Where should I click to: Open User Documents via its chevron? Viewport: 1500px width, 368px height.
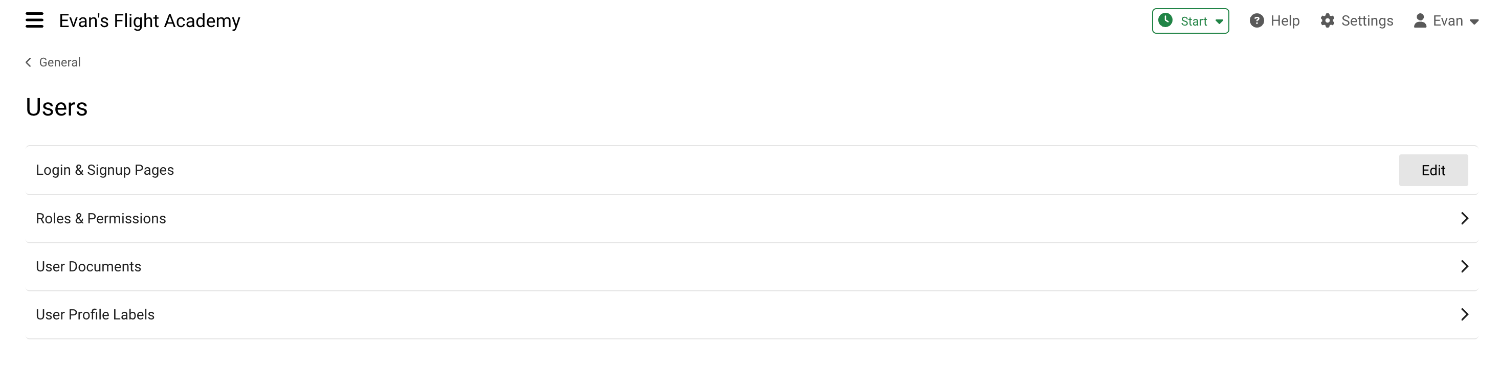click(1465, 266)
